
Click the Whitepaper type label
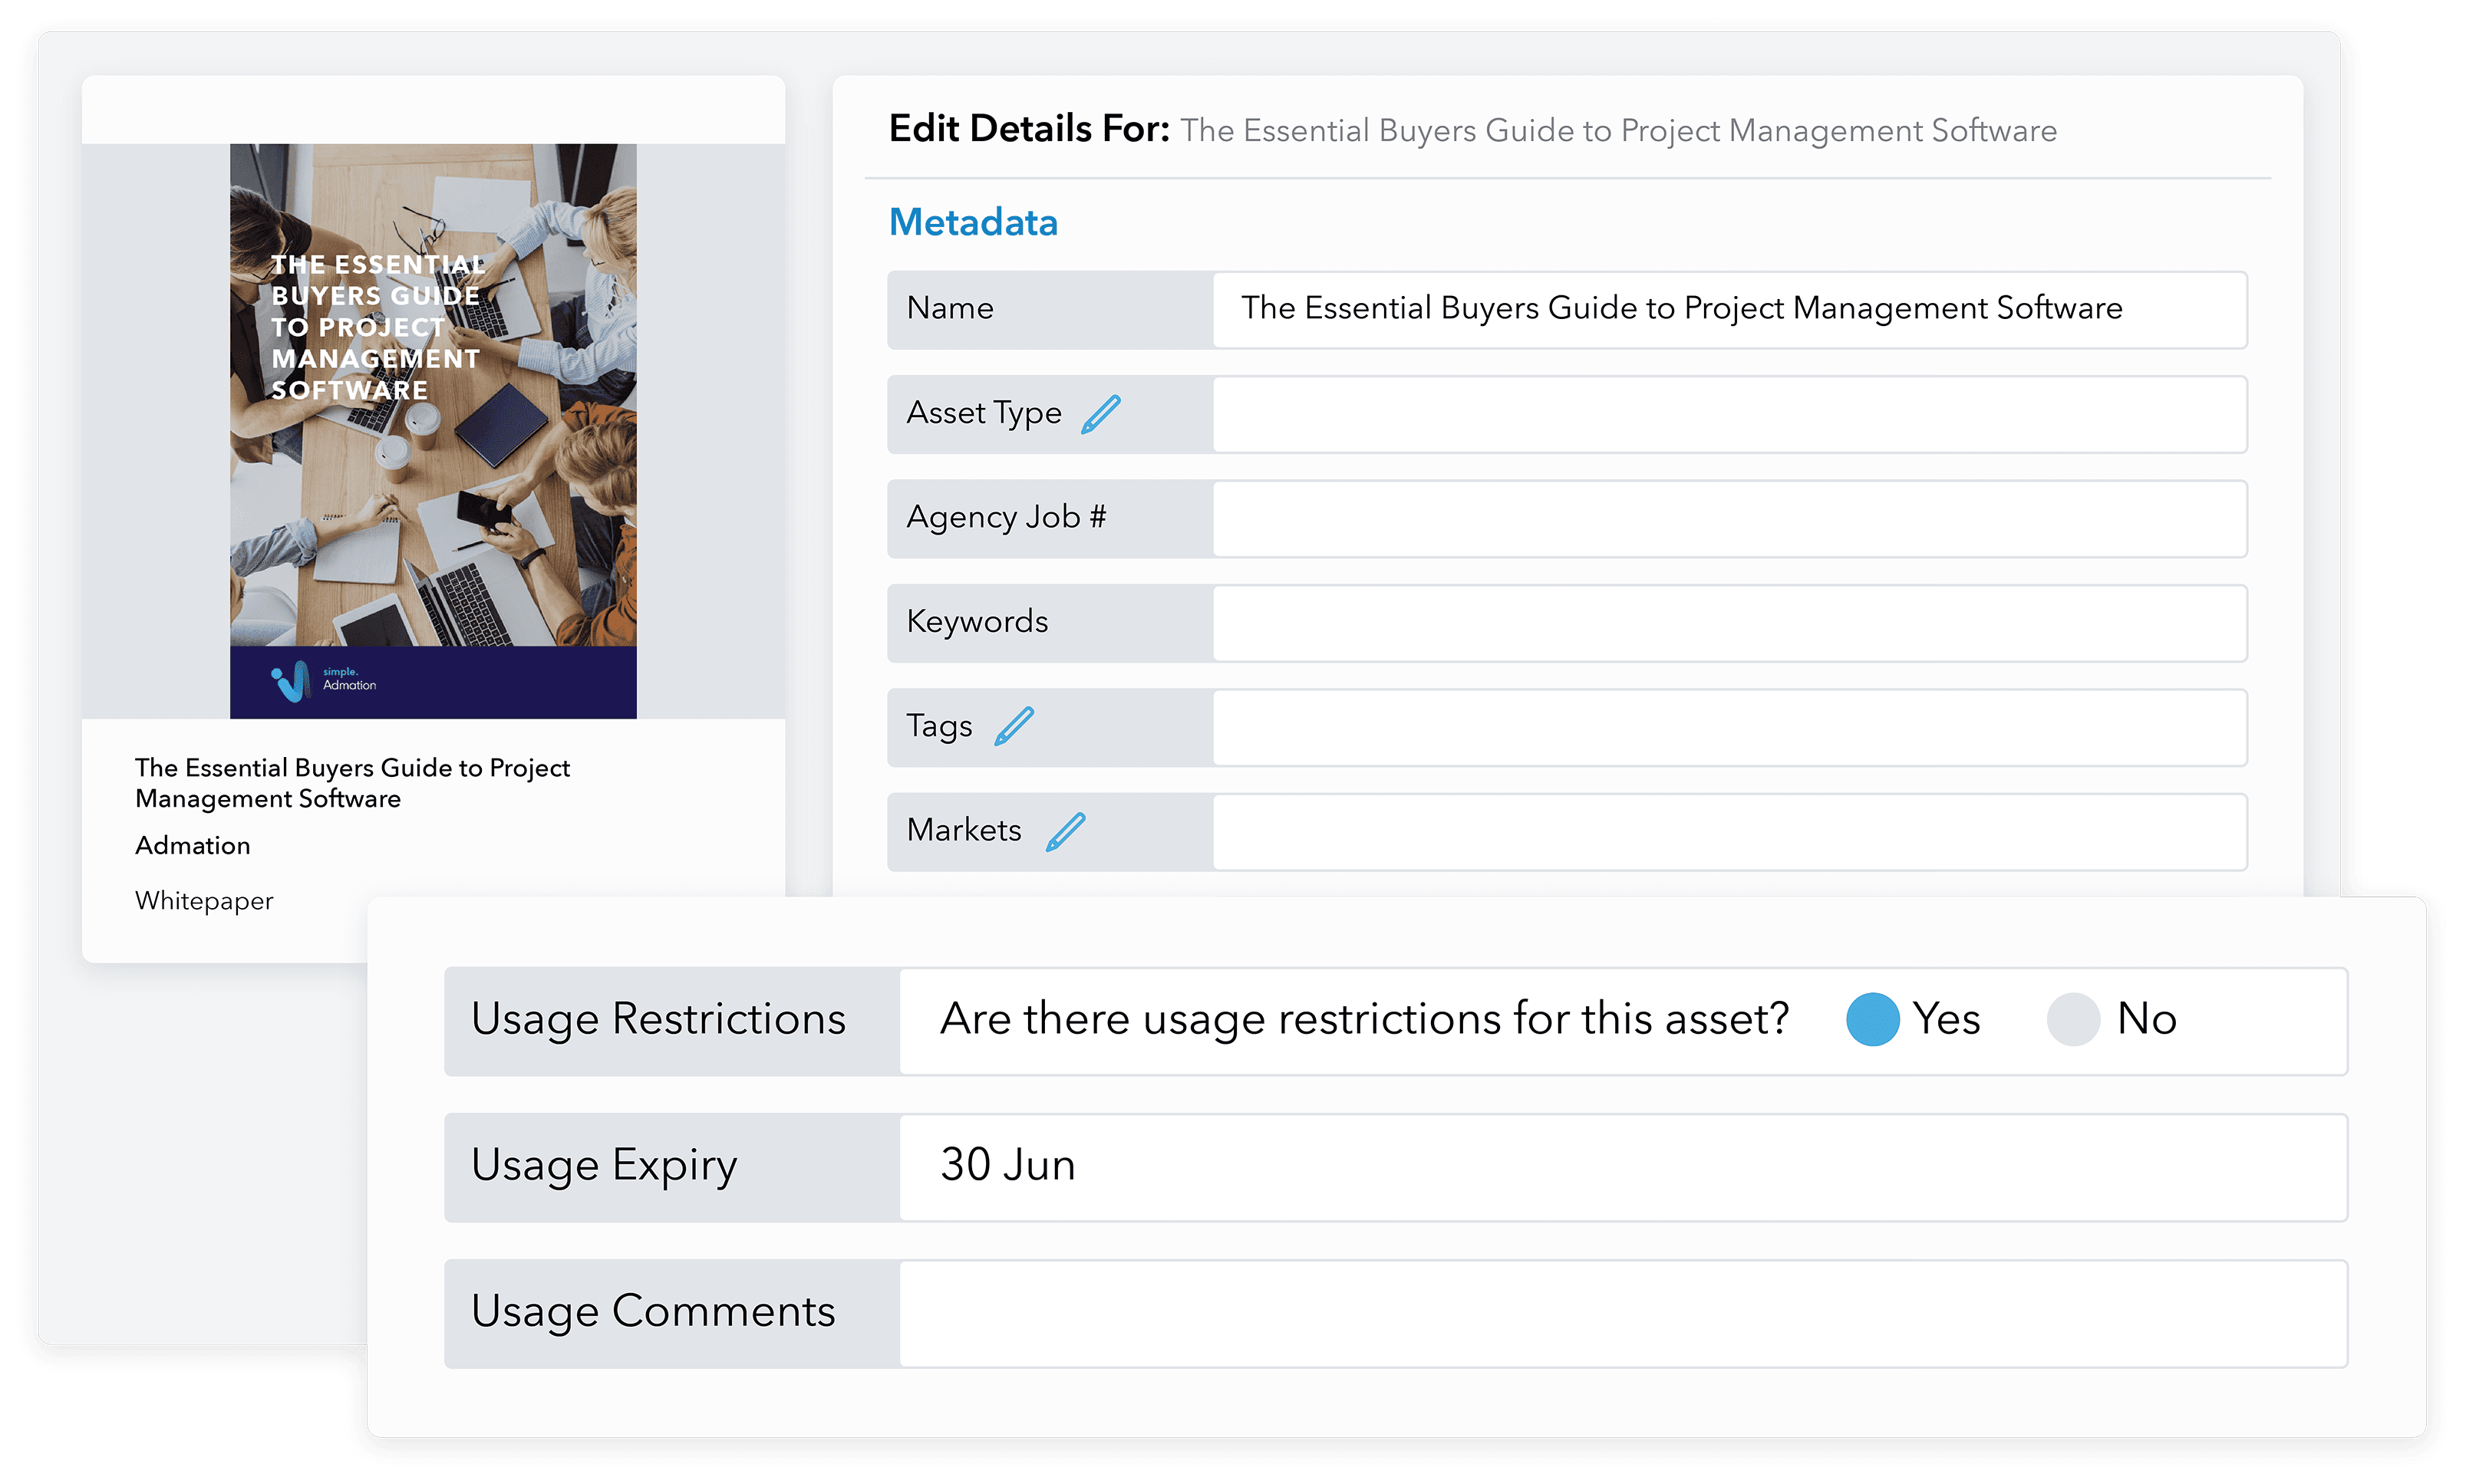coord(204,901)
